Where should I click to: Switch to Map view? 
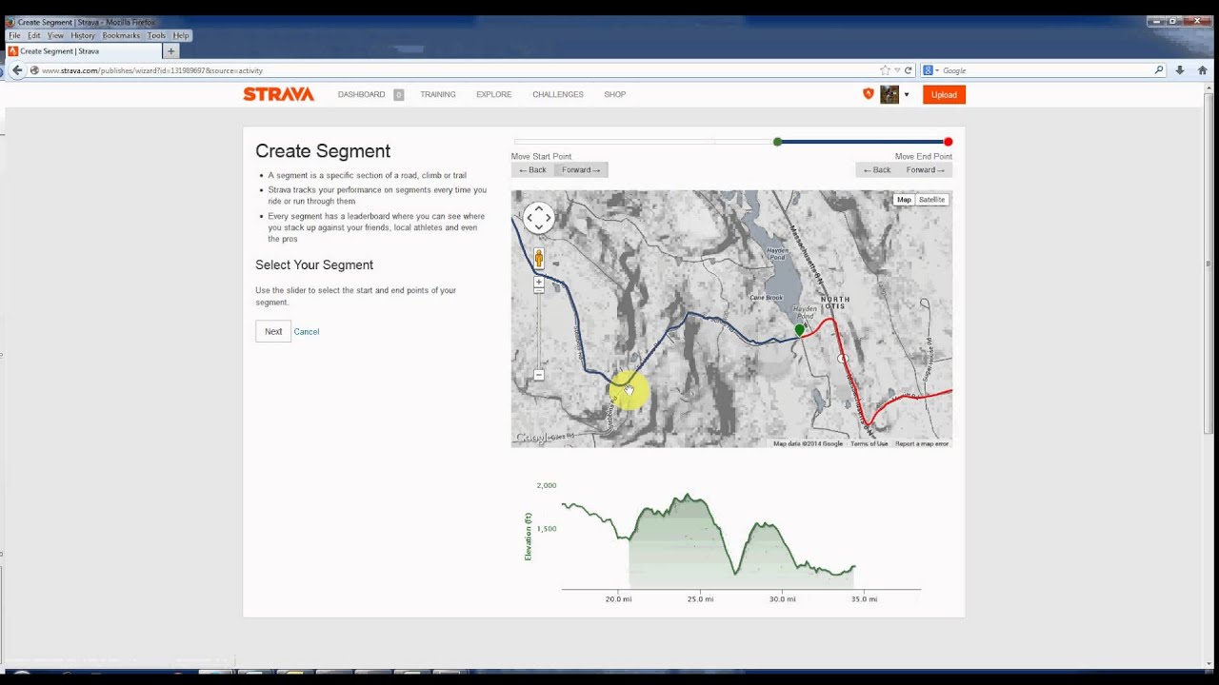pyautogui.click(x=904, y=200)
